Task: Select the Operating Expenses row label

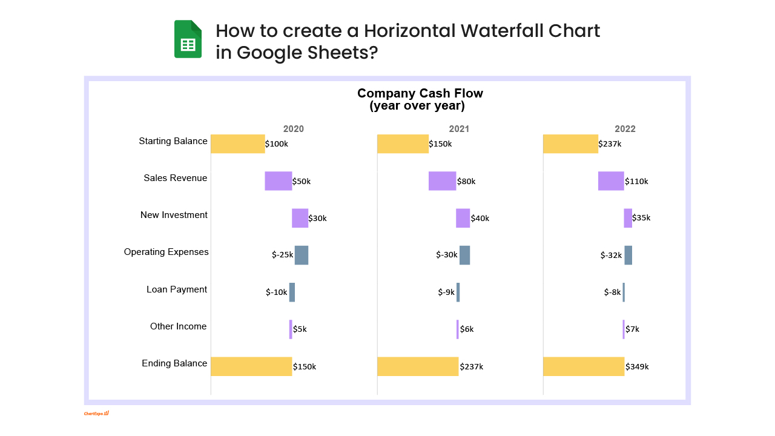Action: (x=166, y=252)
